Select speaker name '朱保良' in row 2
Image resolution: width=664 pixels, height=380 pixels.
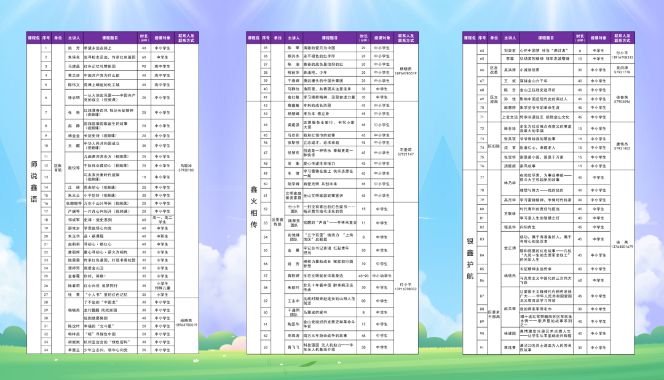pyautogui.click(x=74, y=57)
